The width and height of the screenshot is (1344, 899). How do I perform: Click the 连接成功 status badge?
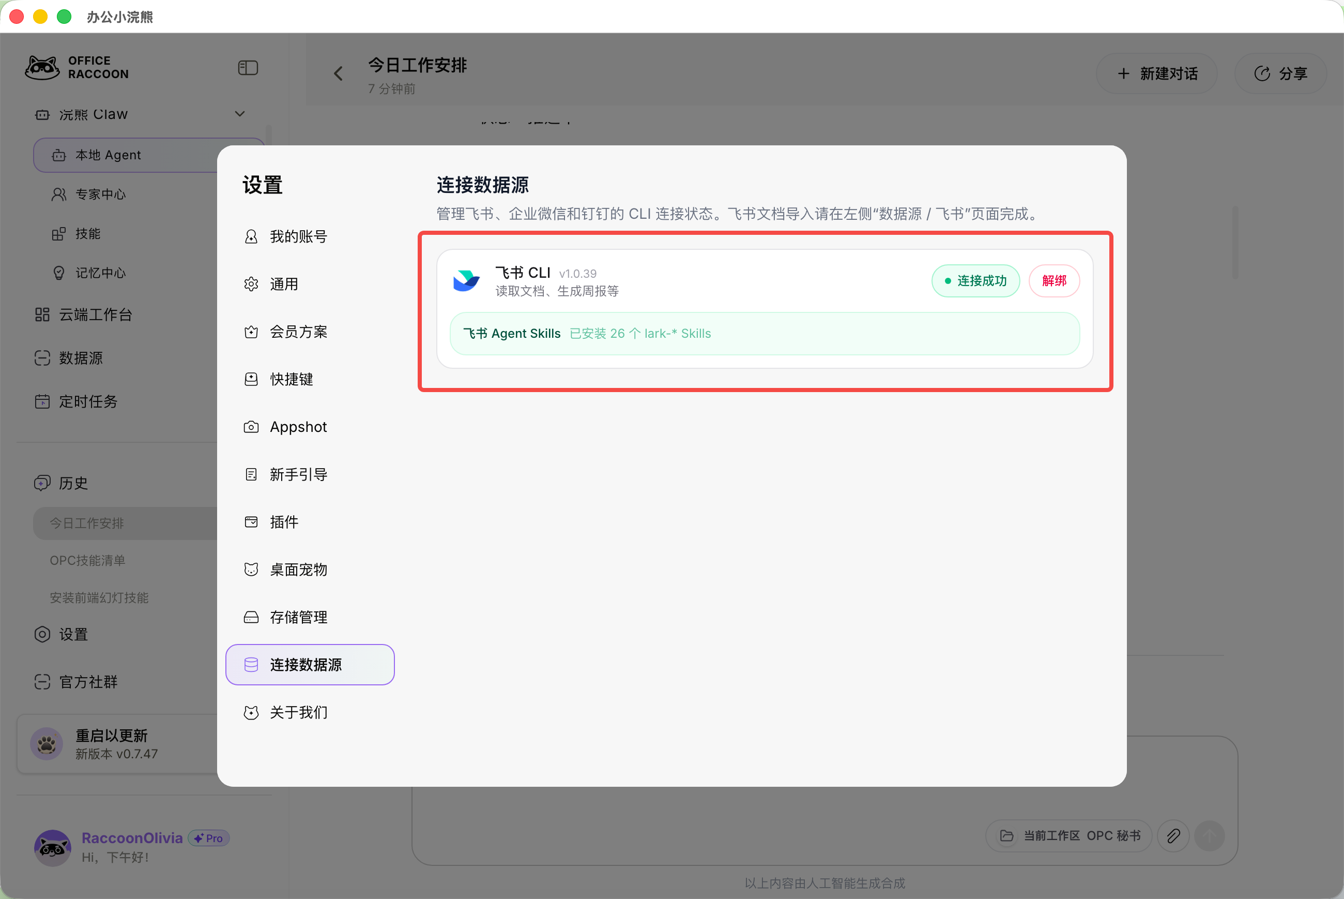[x=975, y=280]
